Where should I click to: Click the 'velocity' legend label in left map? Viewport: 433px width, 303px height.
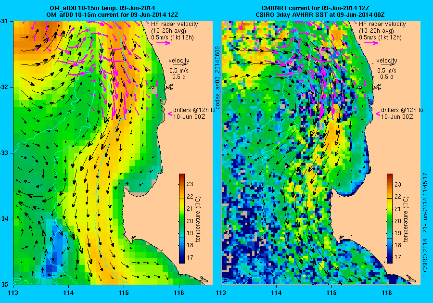(179, 60)
